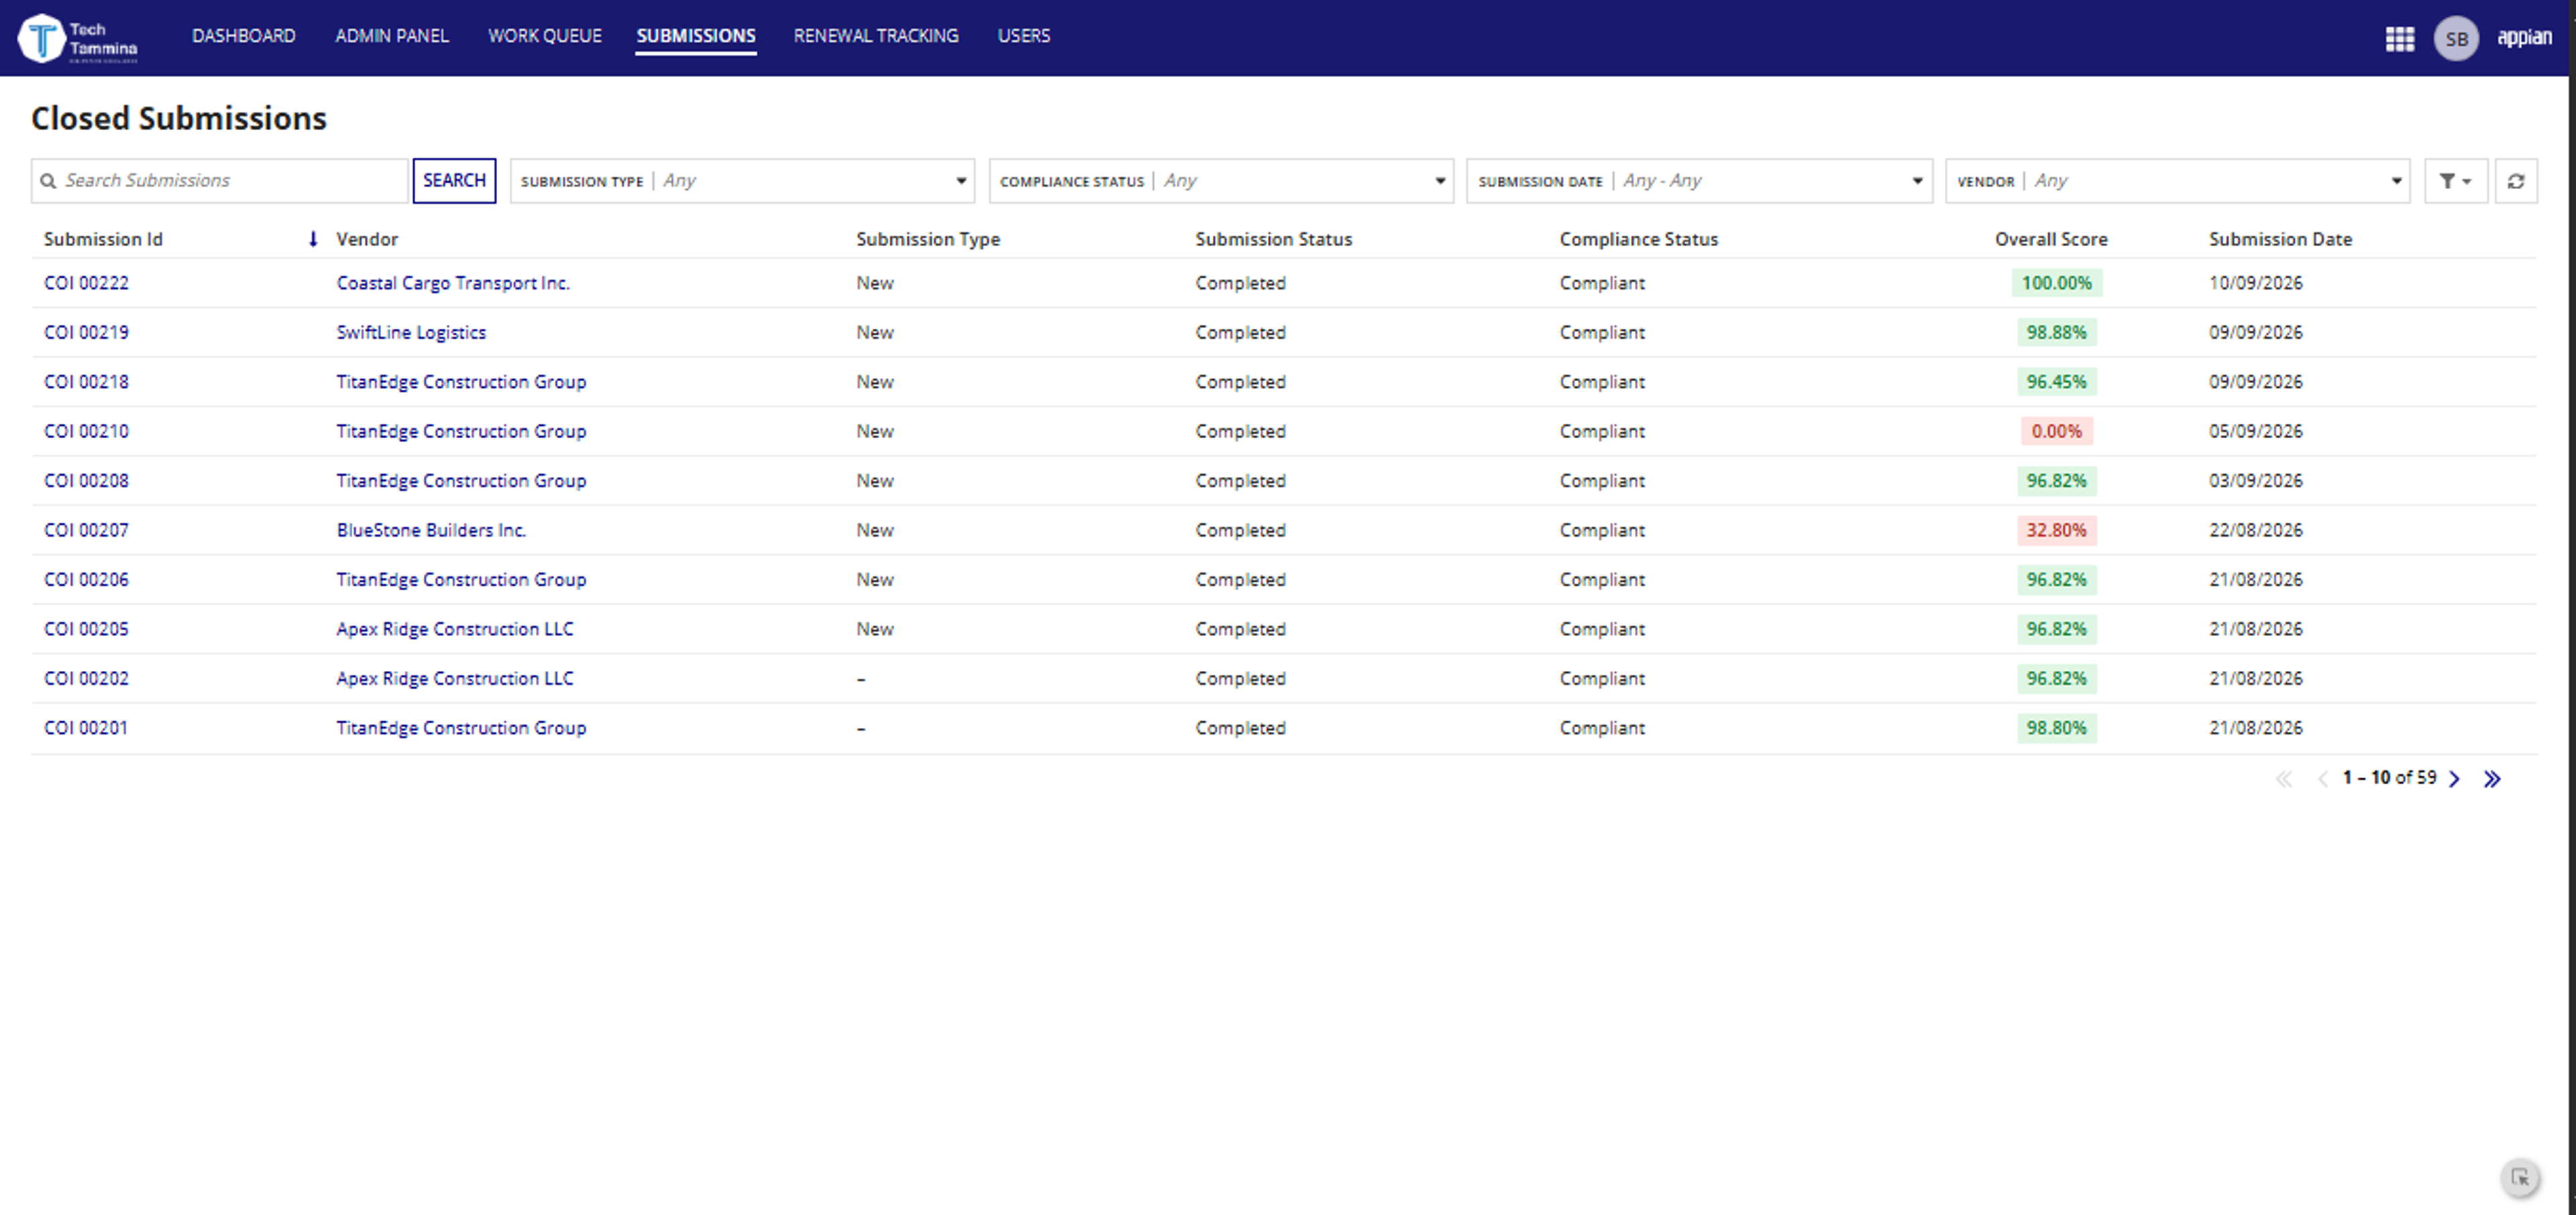
Task: Jump to last page double arrow
Action: pos(2491,779)
